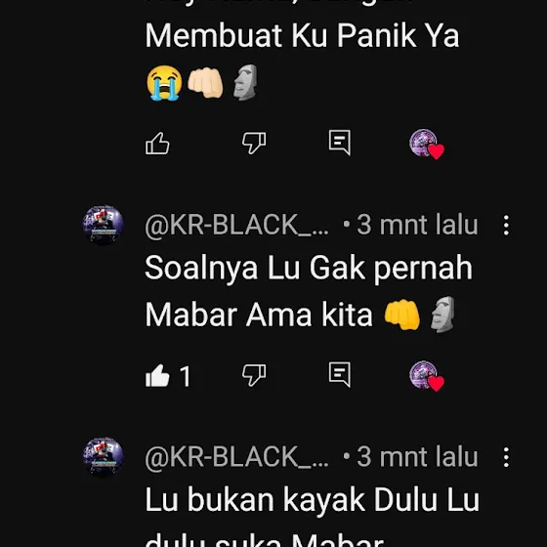Tap the "Membuat Ku Panik Ya" comment text
Viewport: 547px width, 547px height.
(302, 35)
